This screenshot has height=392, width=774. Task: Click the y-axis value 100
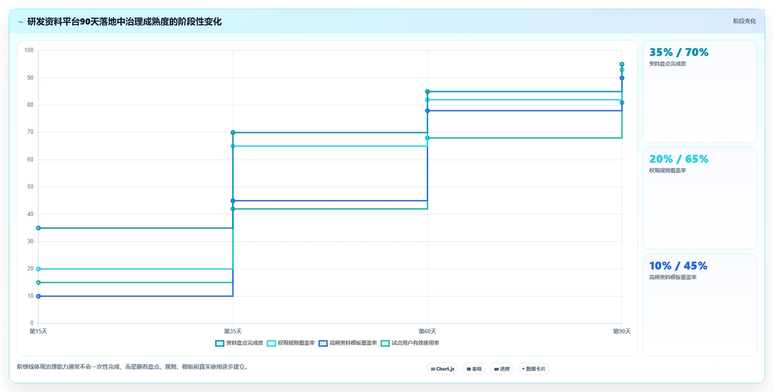tap(29, 50)
